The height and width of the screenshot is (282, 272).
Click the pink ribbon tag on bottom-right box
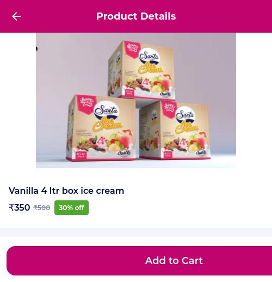[x=169, y=109]
